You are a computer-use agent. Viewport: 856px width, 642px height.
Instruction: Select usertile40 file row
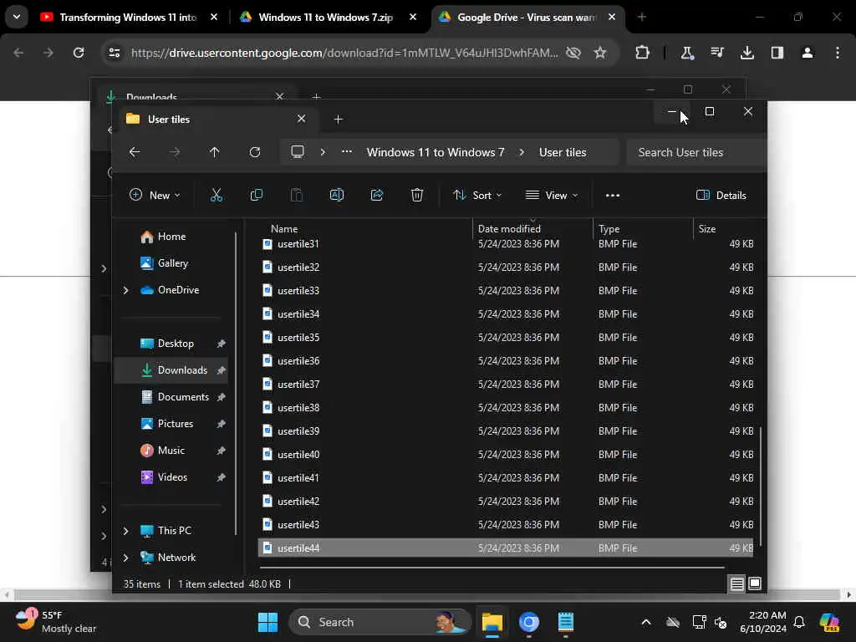506,454
